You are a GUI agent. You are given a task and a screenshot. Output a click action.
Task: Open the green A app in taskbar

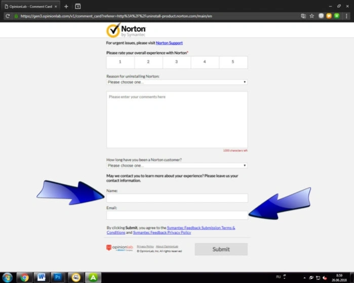click(93, 277)
